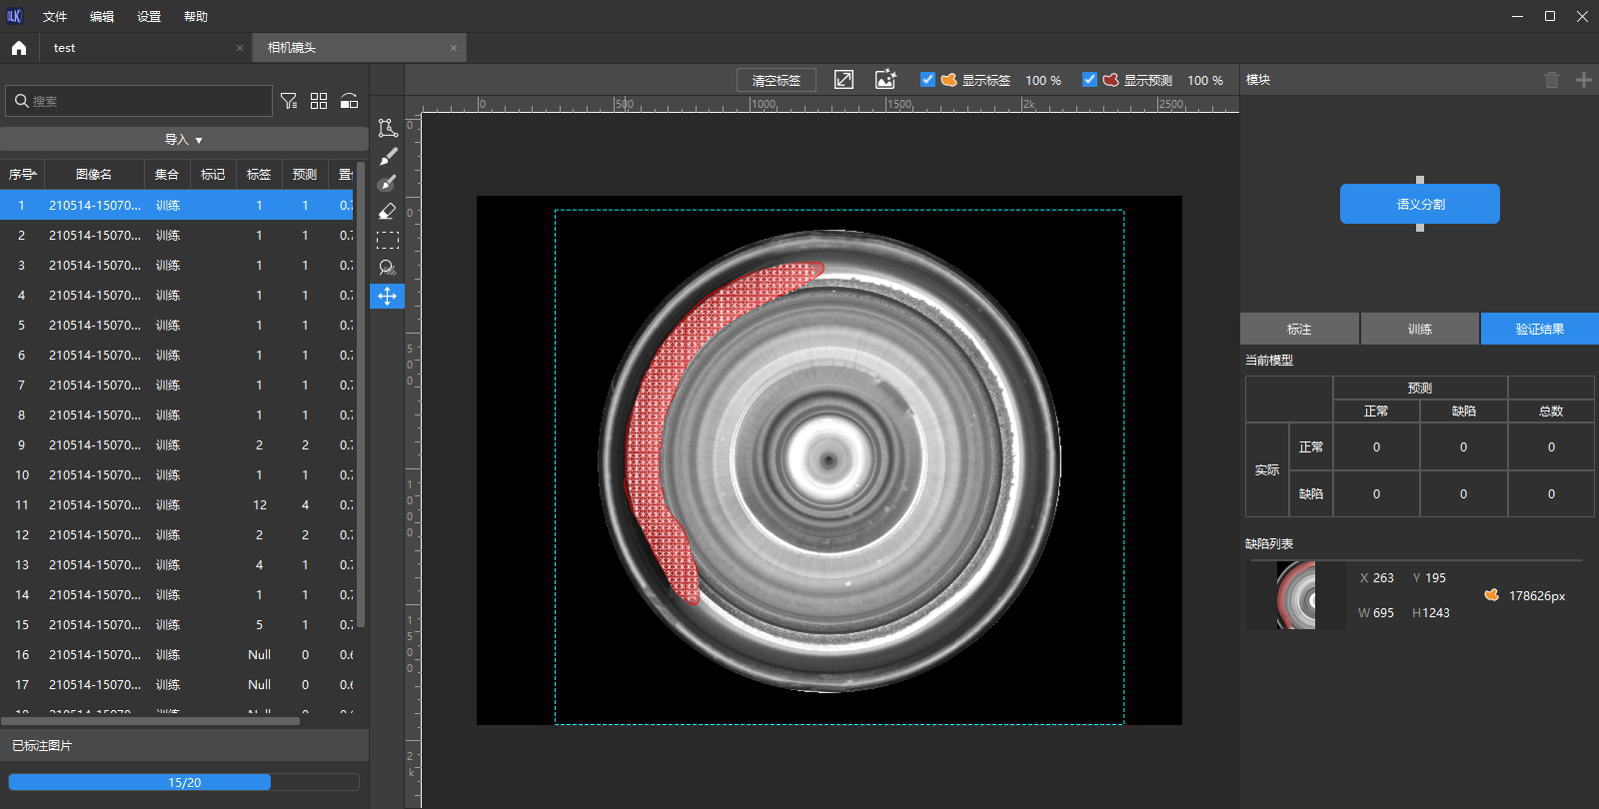This screenshot has height=809, width=1599.
Task: Open the 编辑 menu
Action: [102, 17]
